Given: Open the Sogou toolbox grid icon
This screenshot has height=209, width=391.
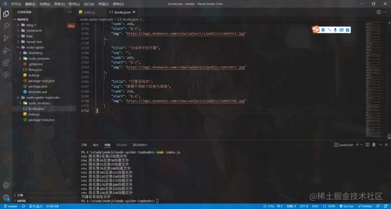Looking at the screenshot, I should pos(348,30).
